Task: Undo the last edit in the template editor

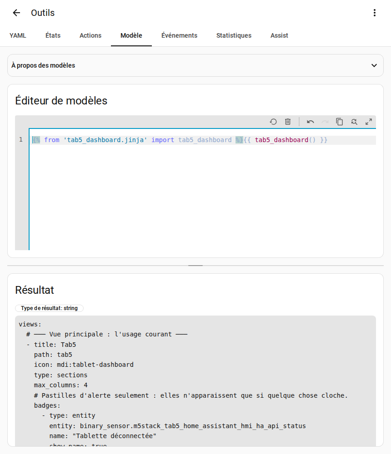Action: [311, 122]
